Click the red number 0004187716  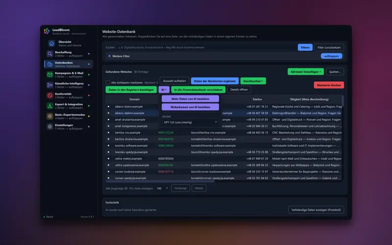(x=166, y=171)
